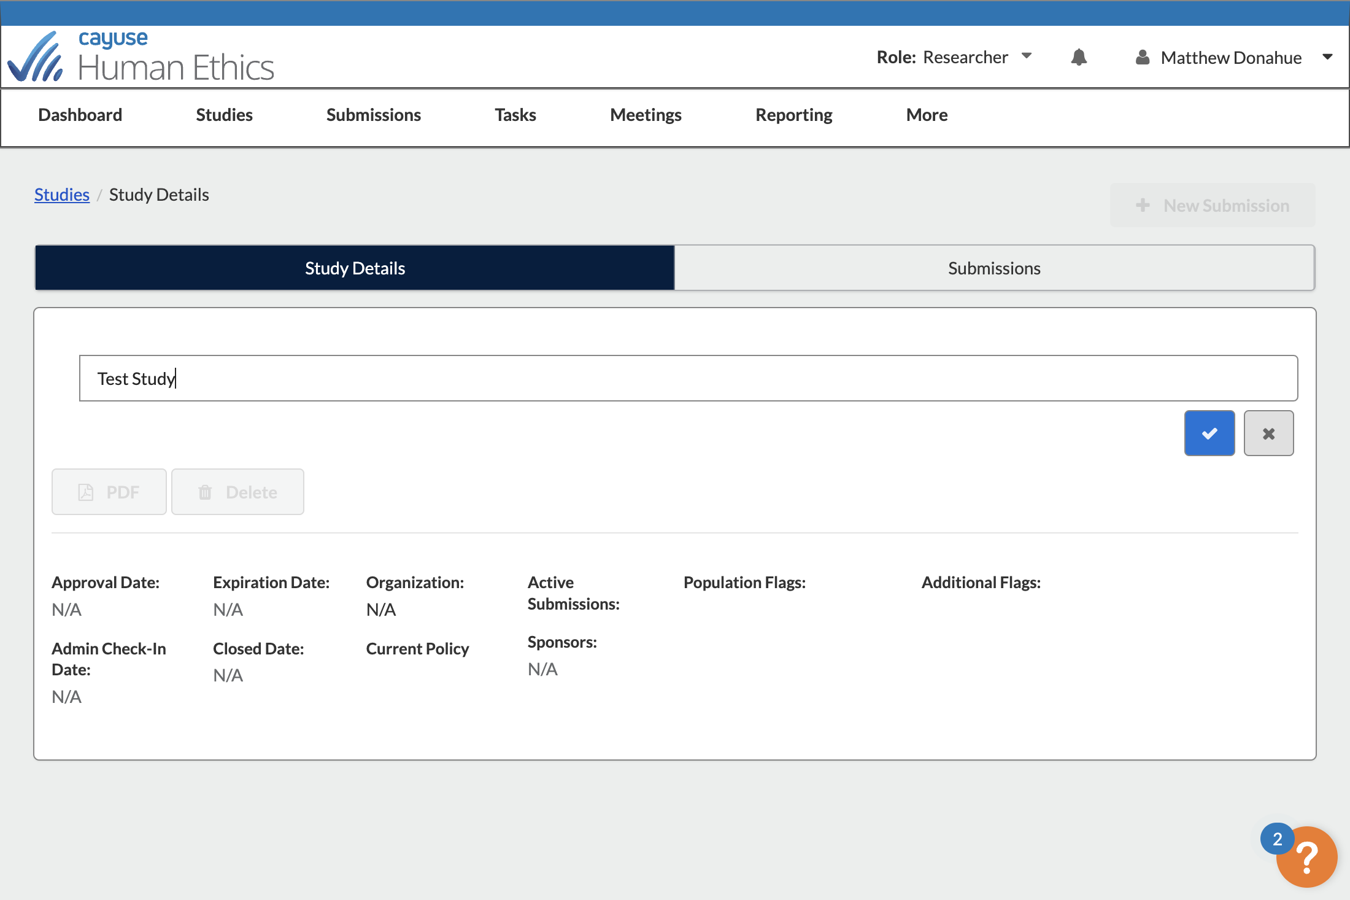The height and width of the screenshot is (900, 1350).
Task: Click the Closed Date label
Action: pyautogui.click(x=258, y=648)
